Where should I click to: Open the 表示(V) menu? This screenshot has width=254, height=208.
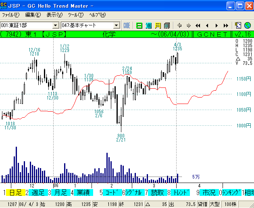54,15
